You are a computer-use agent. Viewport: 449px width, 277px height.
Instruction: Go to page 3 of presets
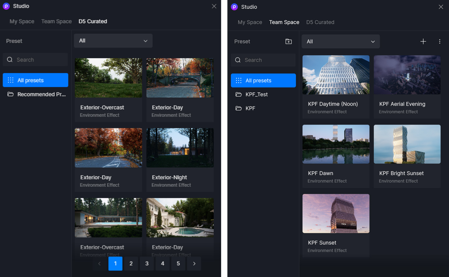(147, 264)
